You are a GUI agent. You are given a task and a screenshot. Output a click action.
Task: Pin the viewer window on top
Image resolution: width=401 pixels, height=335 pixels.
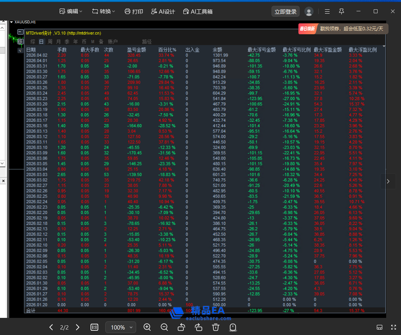[342, 12]
